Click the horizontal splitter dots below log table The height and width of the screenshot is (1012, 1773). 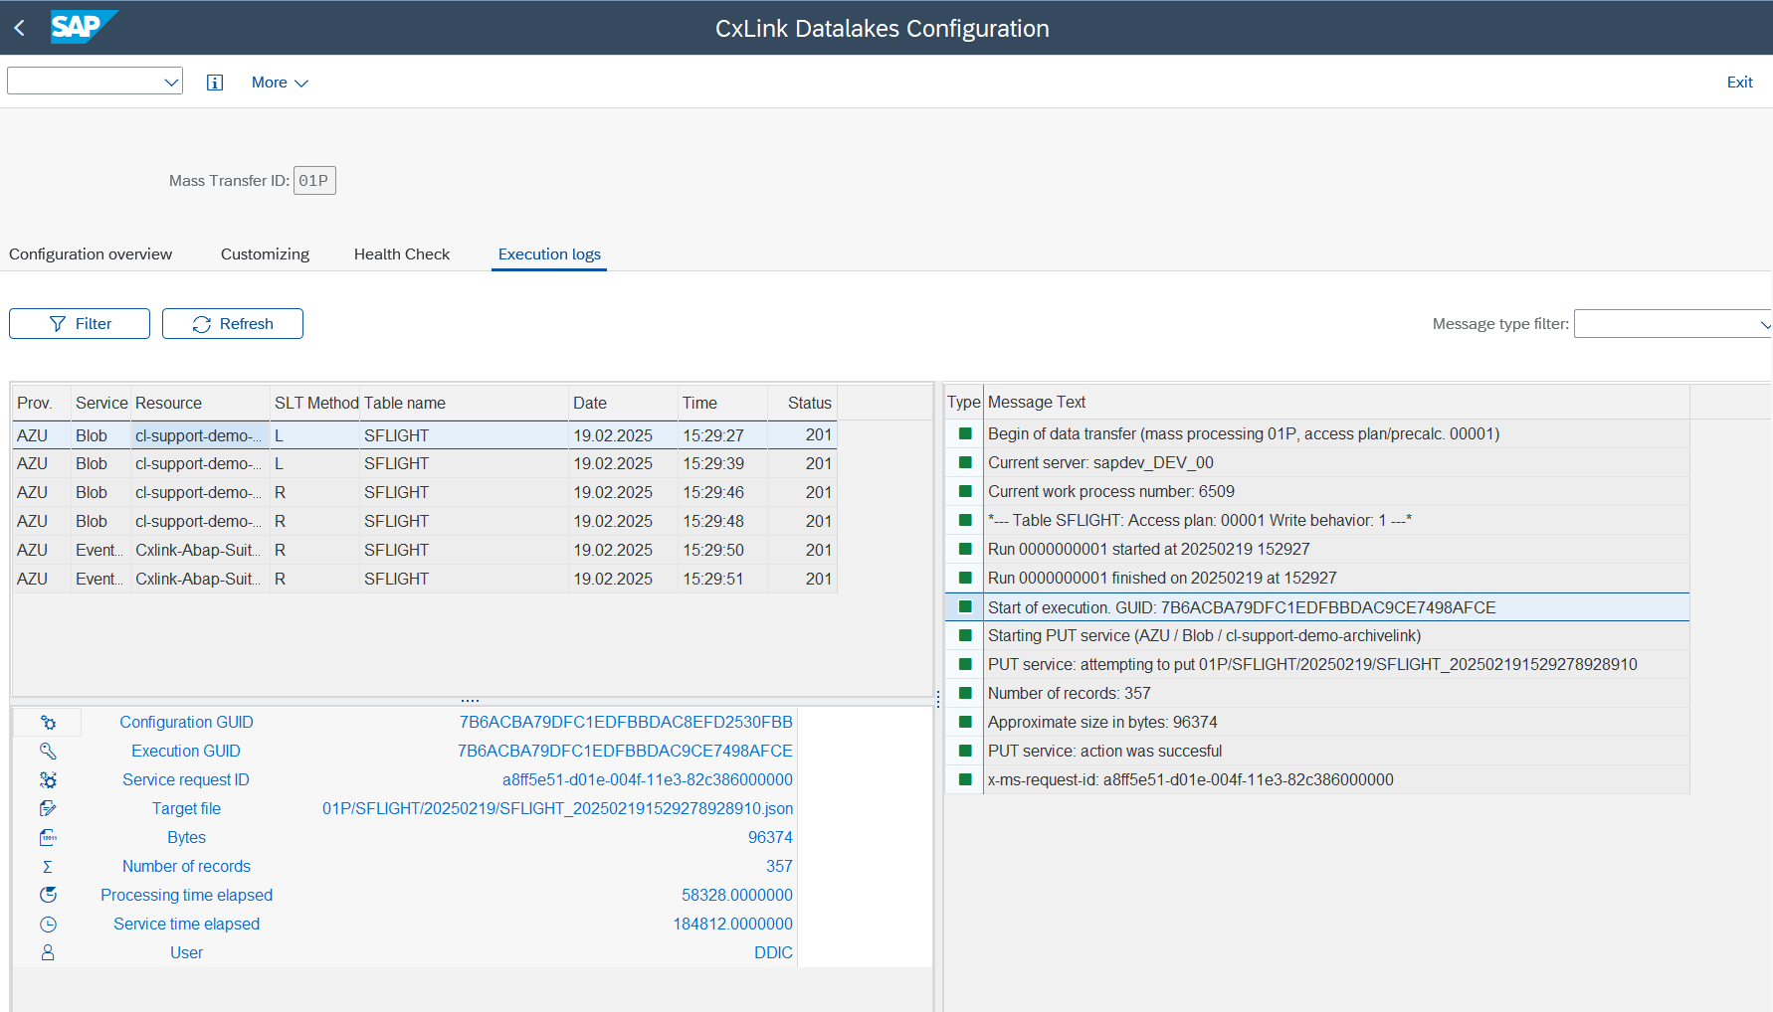point(471,701)
